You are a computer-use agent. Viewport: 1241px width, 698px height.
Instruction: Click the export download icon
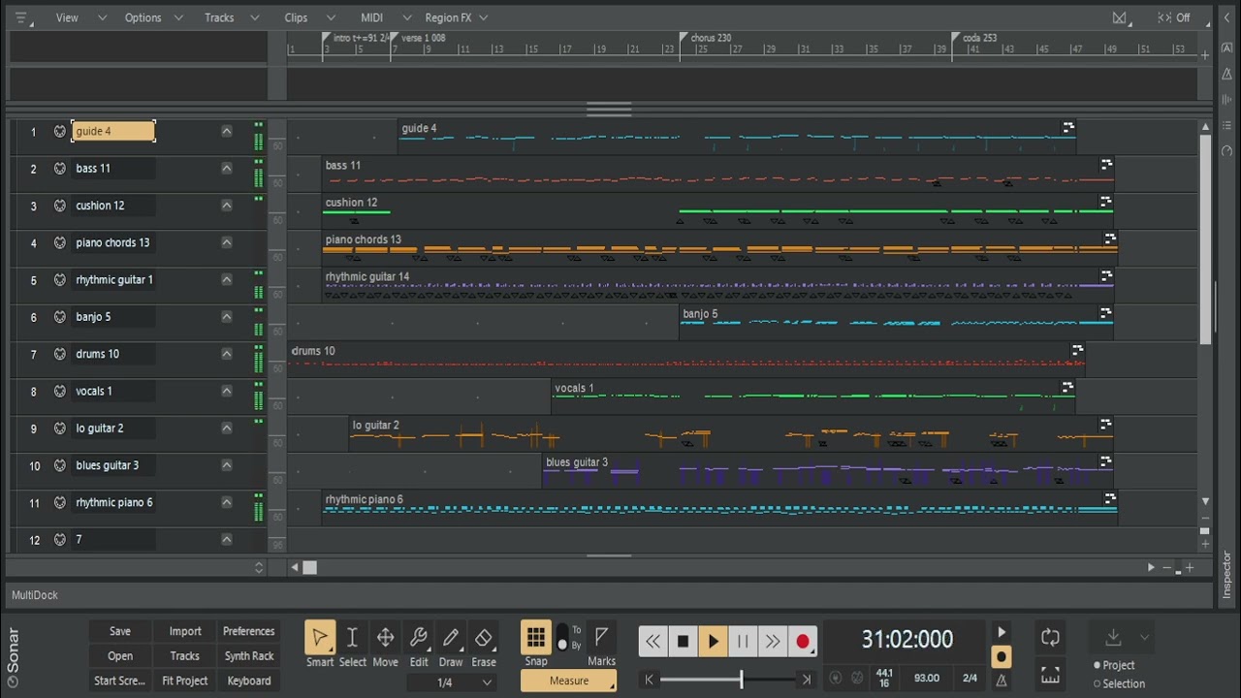point(1113,637)
